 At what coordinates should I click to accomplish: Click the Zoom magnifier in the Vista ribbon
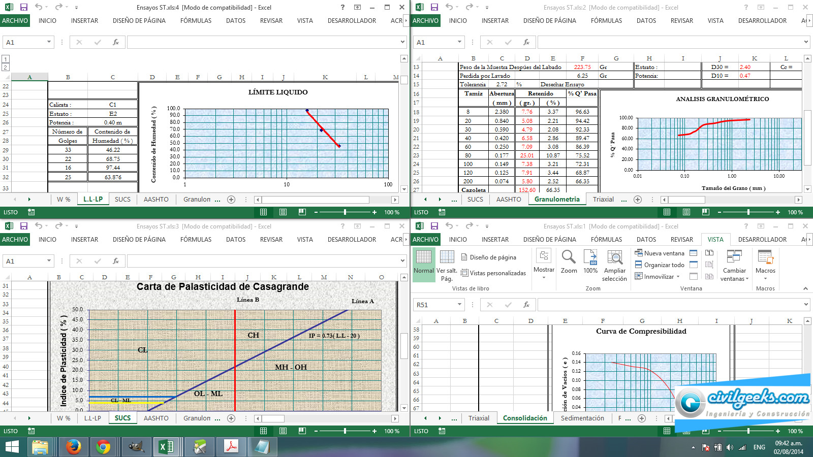pos(569,262)
